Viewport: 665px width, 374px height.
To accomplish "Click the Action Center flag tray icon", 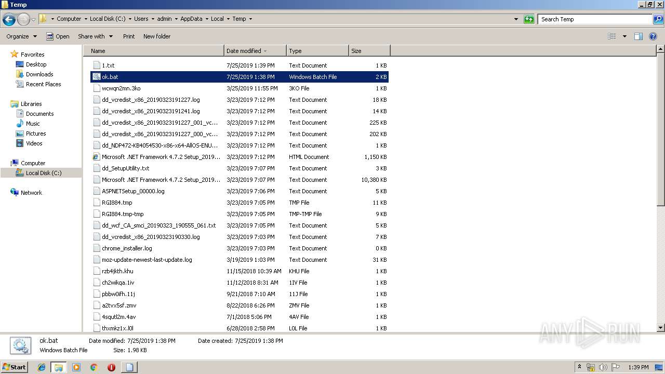I will coord(616,367).
